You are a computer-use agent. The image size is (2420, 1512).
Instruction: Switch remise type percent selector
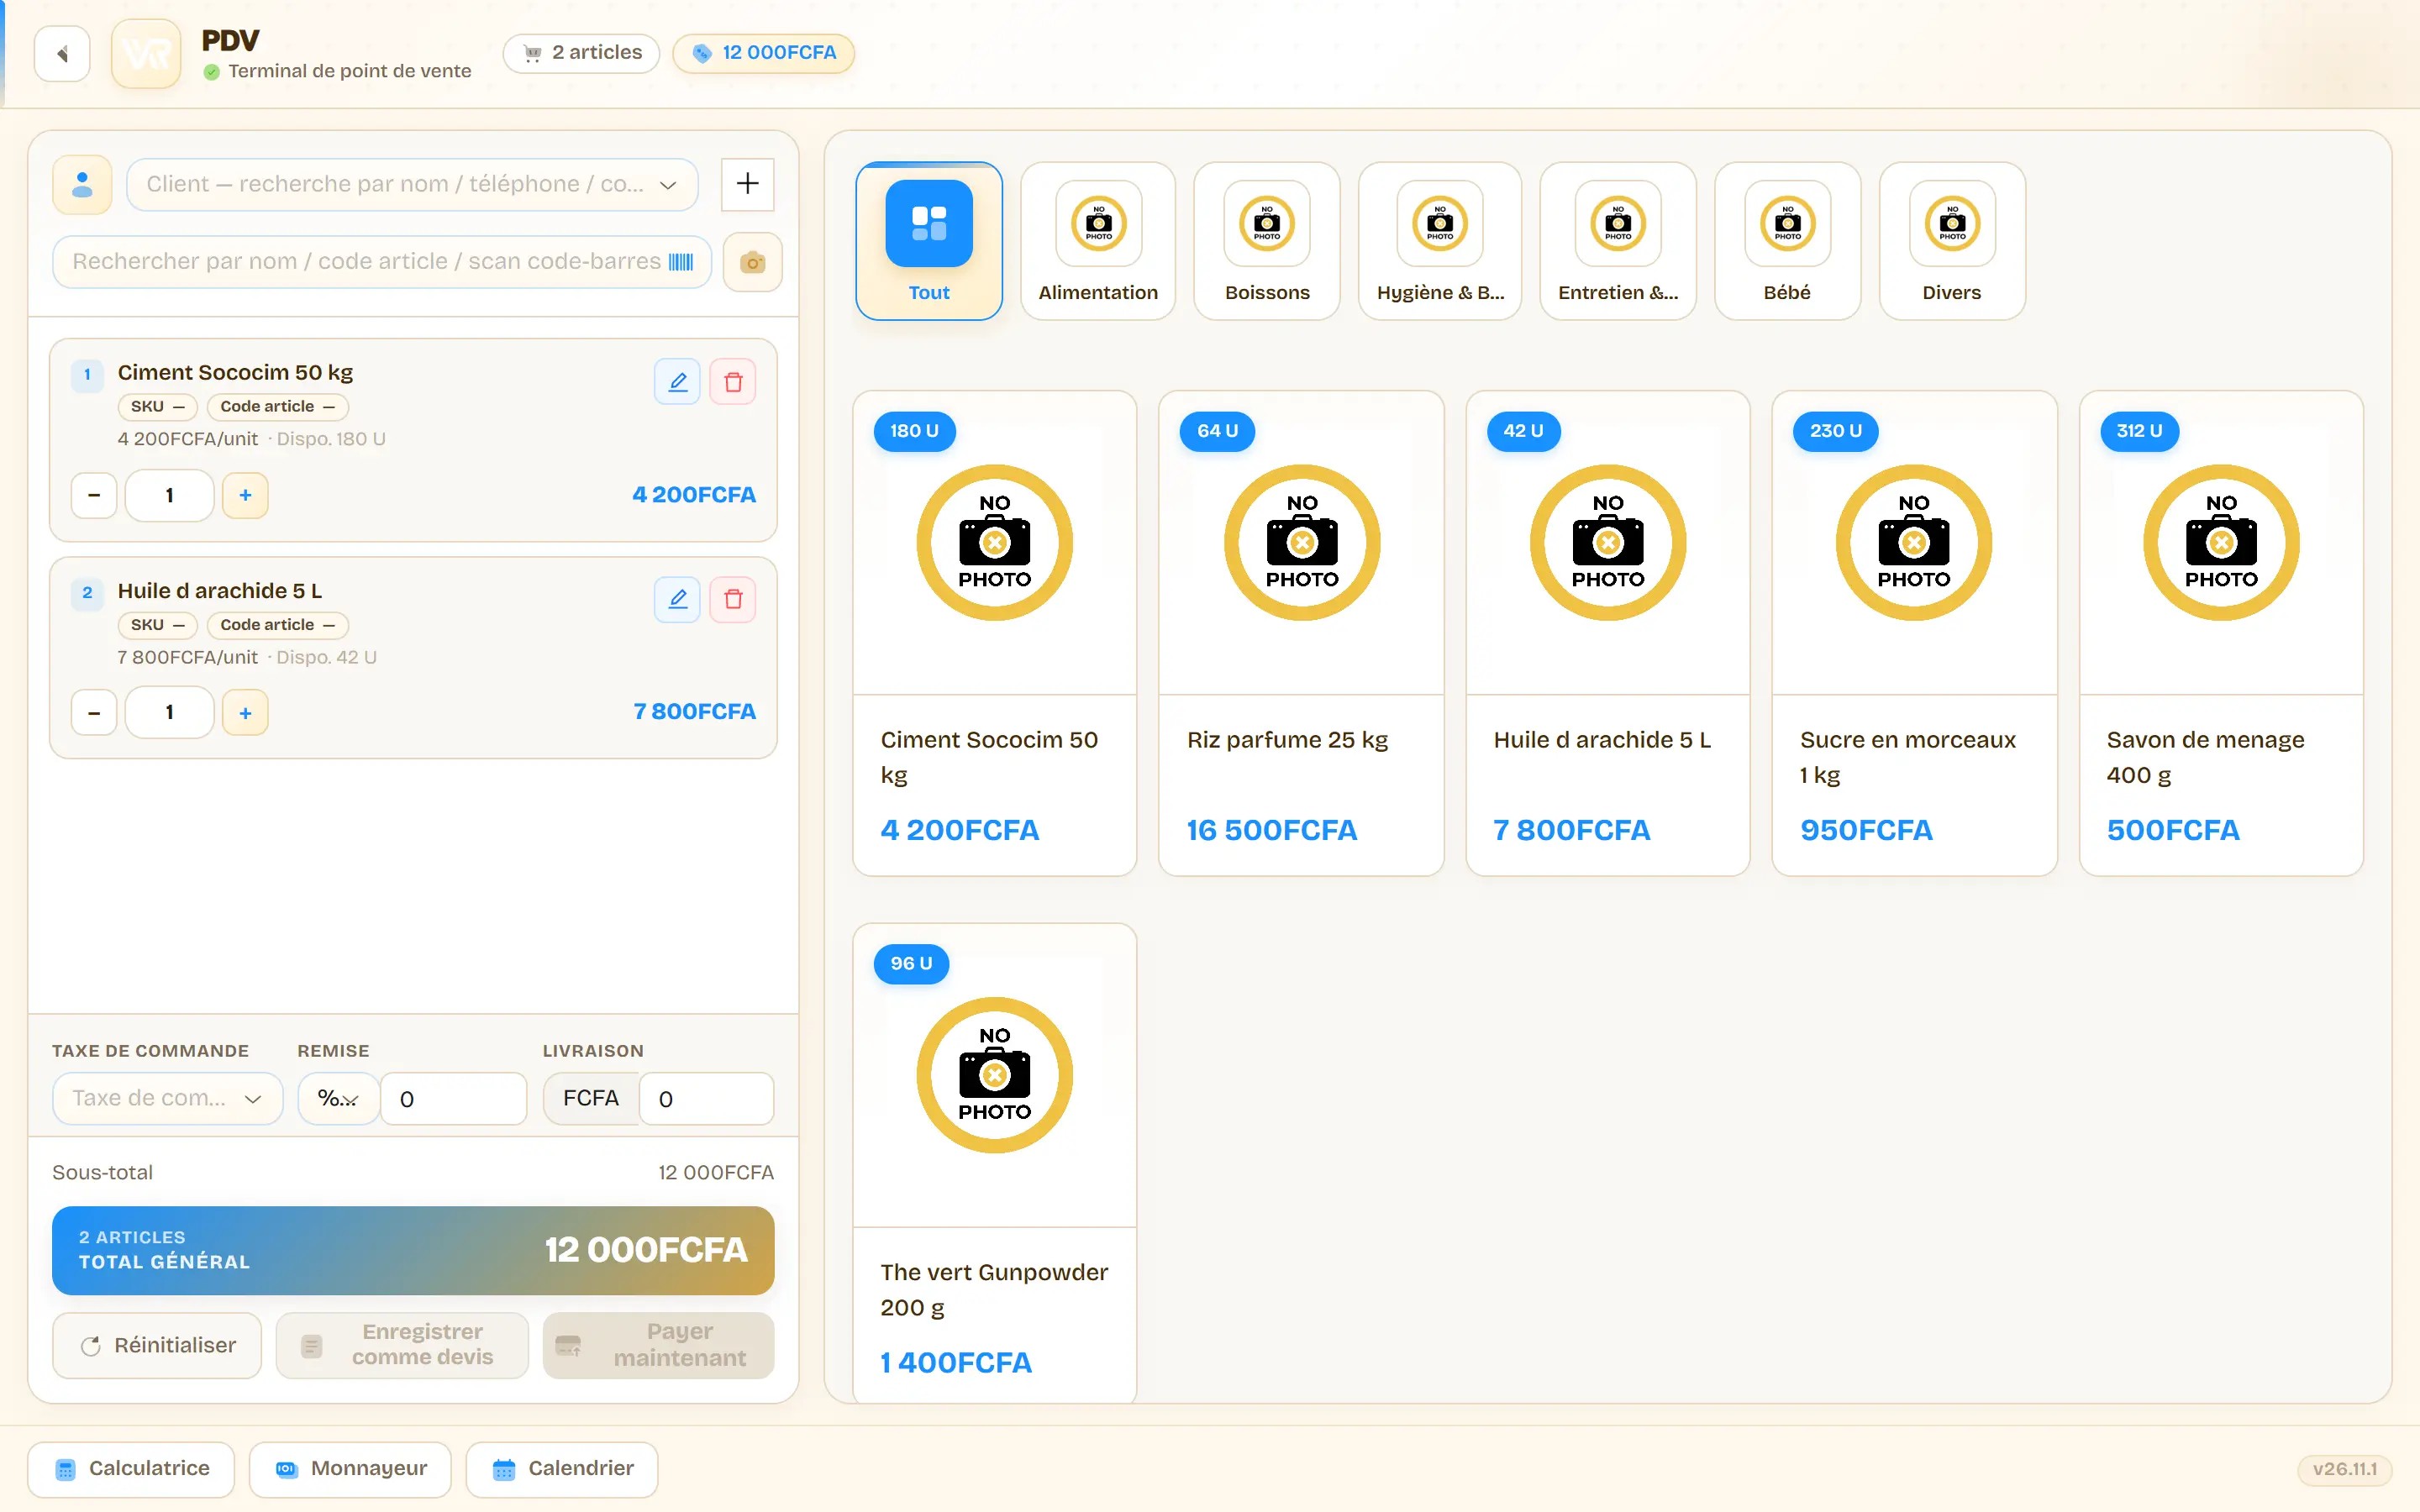(338, 1098)
